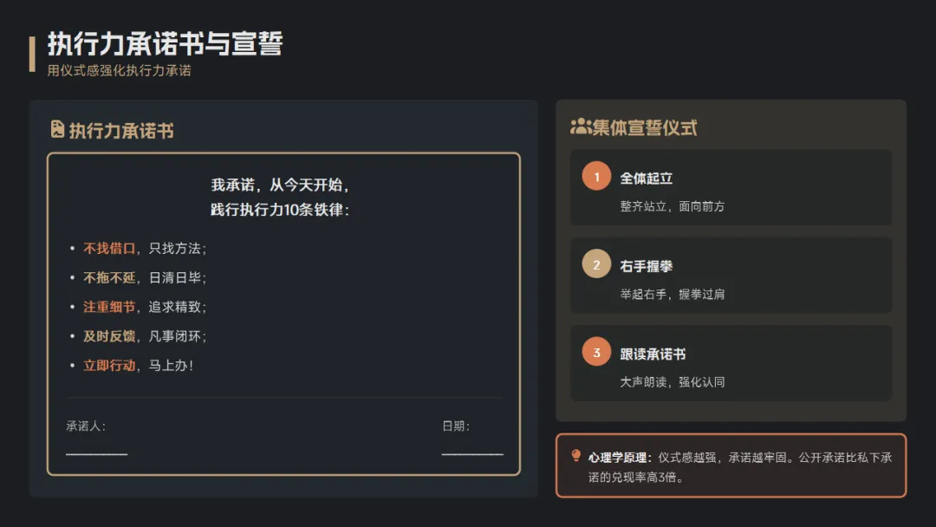The width and height of the screenshot is (936, 527).
Task: Click the signature line under 承诺人
Action: [x=97, y=454]
